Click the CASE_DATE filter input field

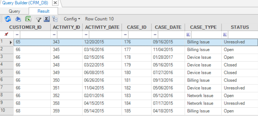(171, 34)
